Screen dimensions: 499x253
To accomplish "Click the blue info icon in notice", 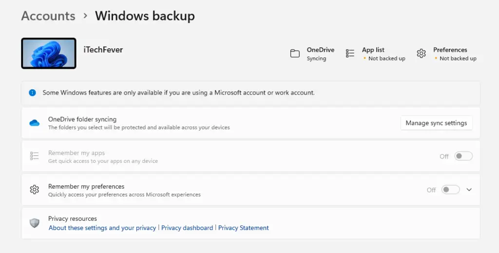I will (32, 93).
